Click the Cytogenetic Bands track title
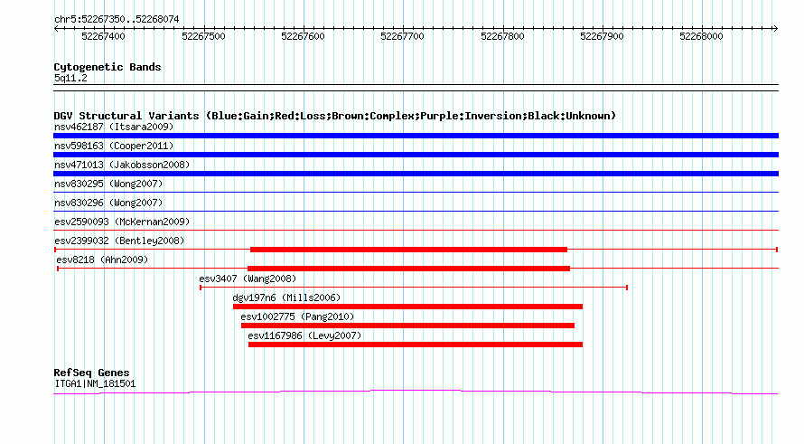Viewport: 804px width, 444px height. click(108, 67)
